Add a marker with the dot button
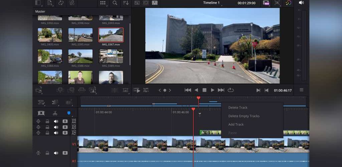The height and width of the screenshot is (167, 342). [x=165, y=90]
